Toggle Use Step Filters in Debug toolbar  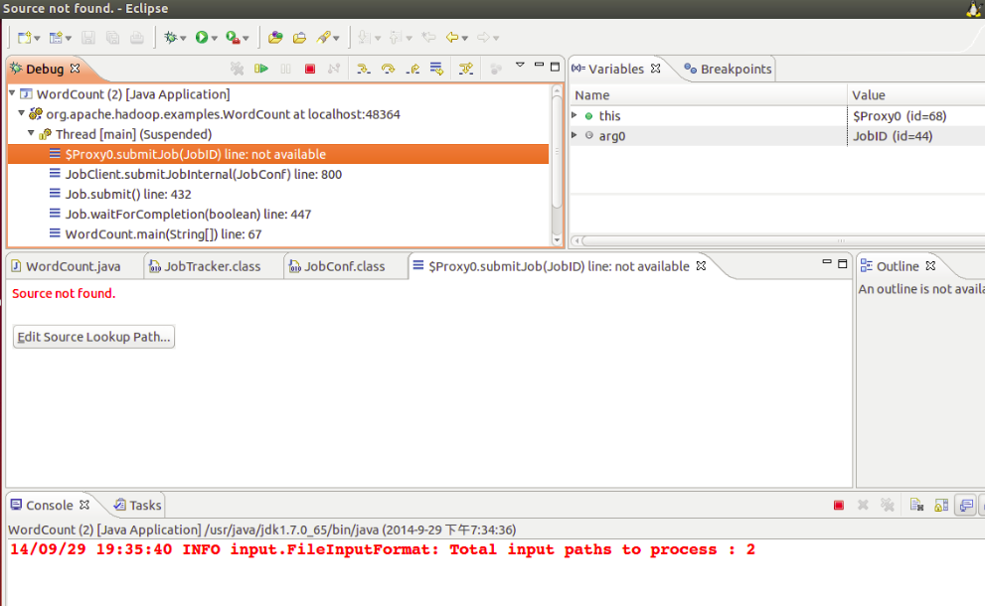pos(465,69)
